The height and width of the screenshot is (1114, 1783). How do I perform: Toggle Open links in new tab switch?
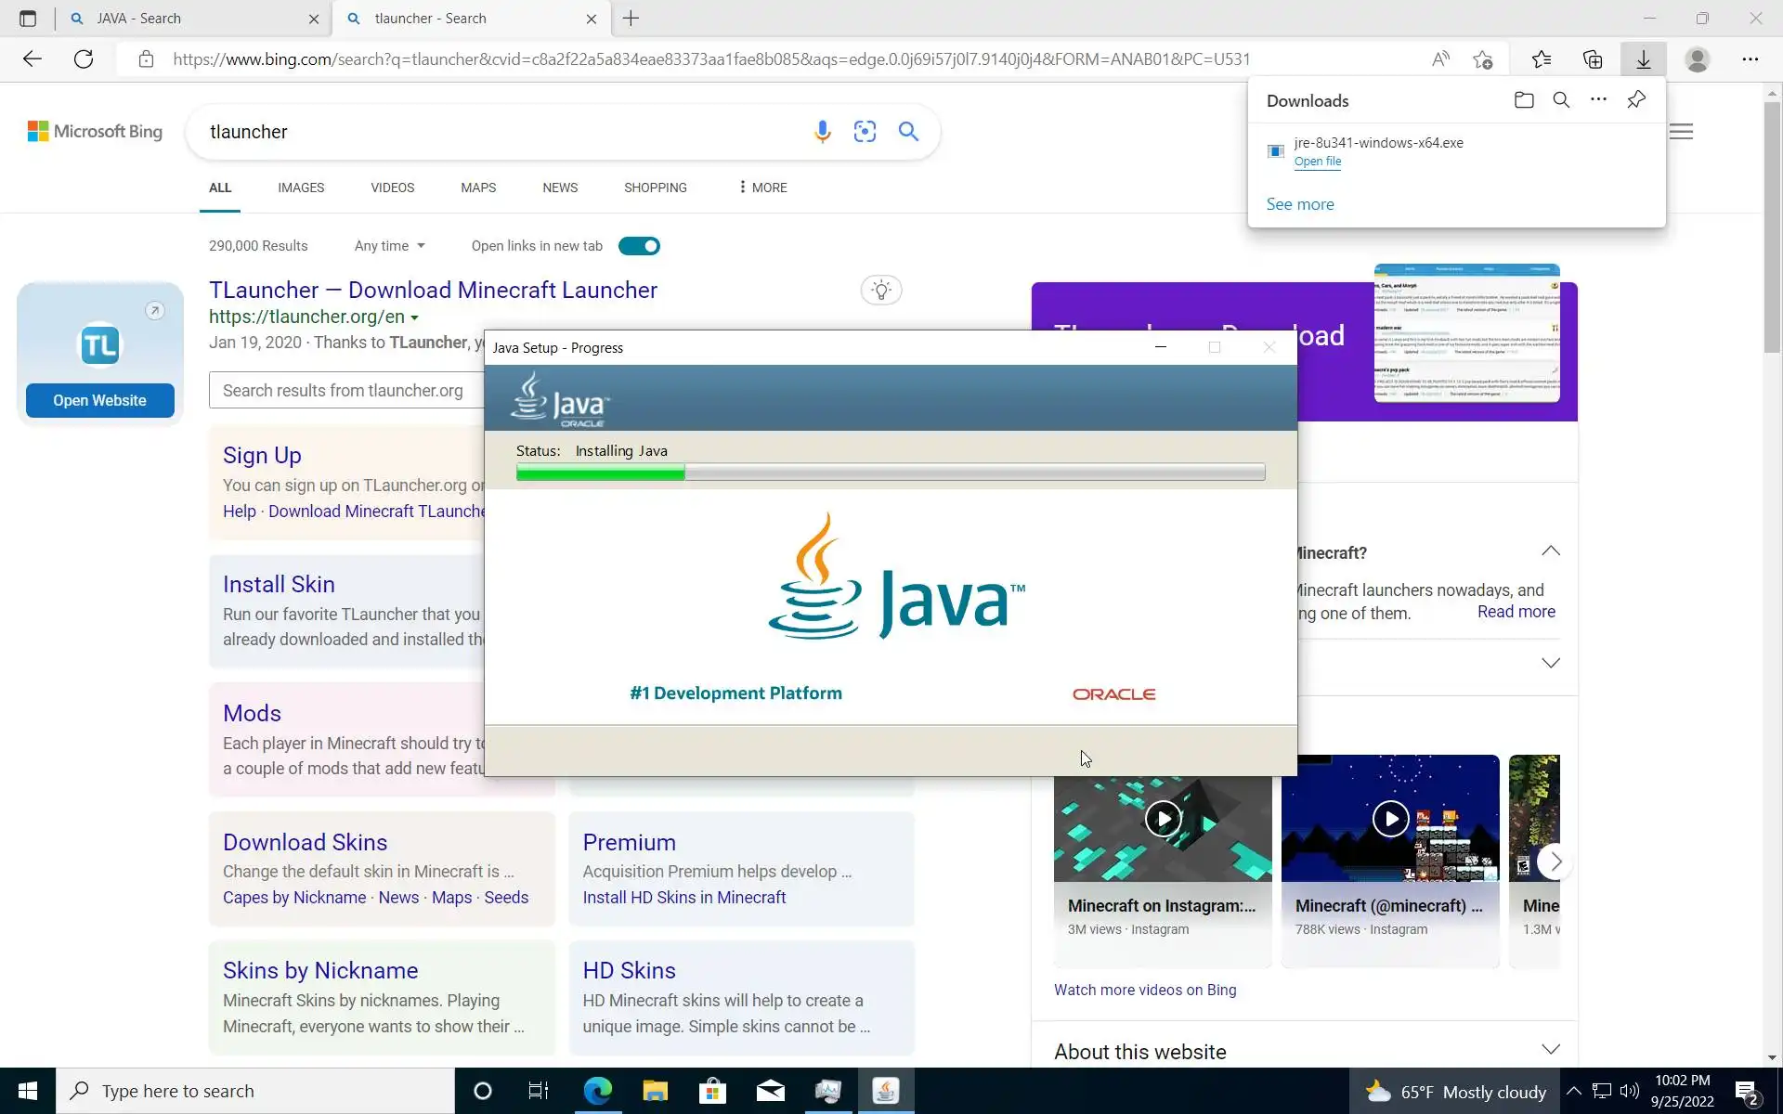click(x=639, y=246)
